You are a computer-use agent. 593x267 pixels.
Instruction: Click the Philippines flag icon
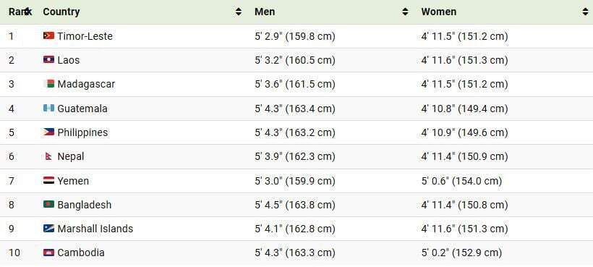pos(48,132)
